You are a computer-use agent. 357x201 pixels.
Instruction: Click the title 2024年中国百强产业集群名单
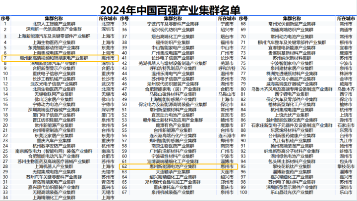coord(170,10)
